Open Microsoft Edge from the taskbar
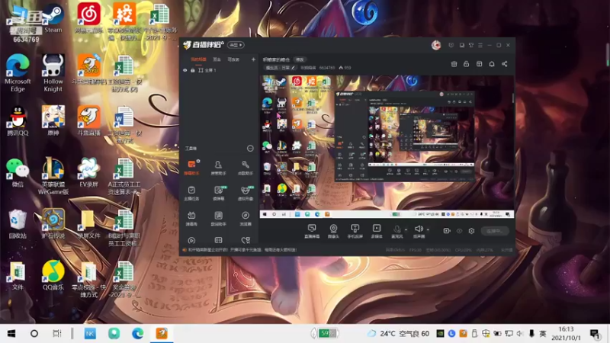The height and width of the screenshot is (343, 610). click(137, 333)
